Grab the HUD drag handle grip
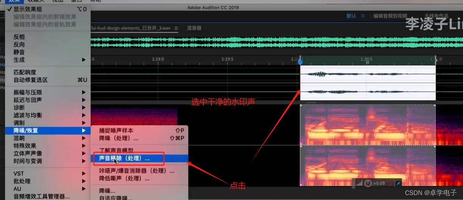463x200 pixels. pos(354,183)
